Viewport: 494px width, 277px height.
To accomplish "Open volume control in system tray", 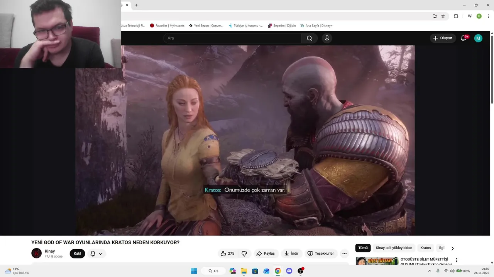I will pos(452,271).
